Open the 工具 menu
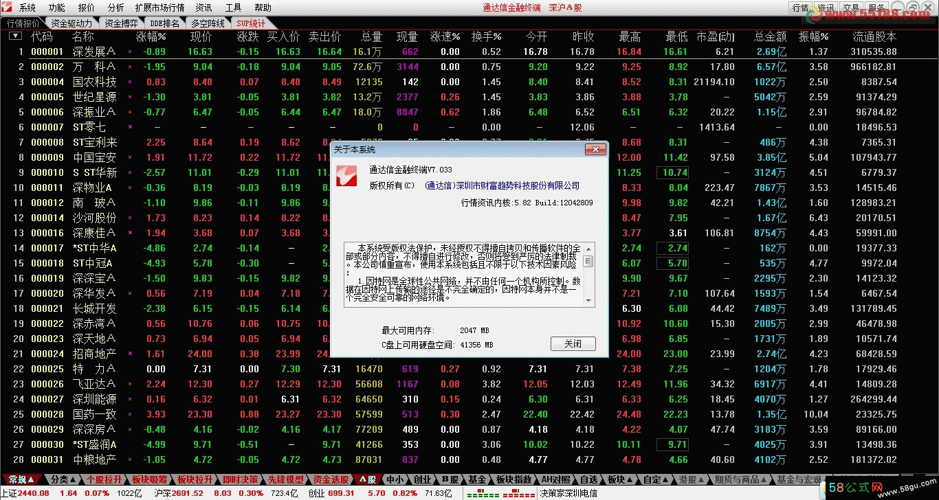The height and width of the screenshot is (500, 939). point(234,8)
